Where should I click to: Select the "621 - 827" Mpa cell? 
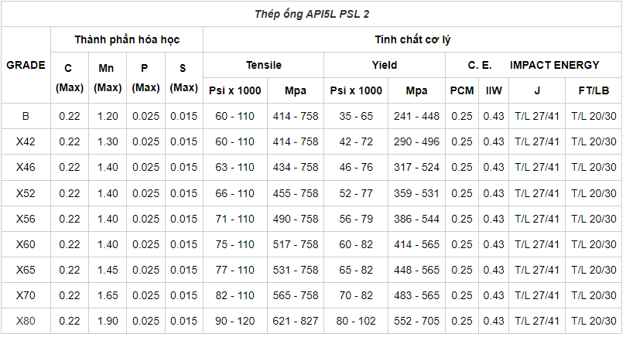[x=296, y=321]
